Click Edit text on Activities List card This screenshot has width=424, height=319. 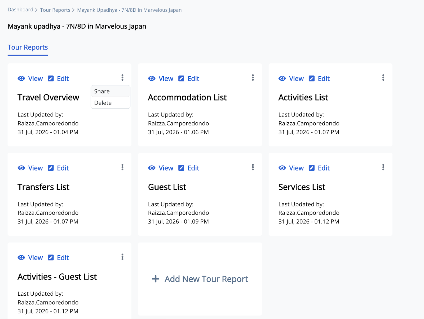click(x=324, y=79)
